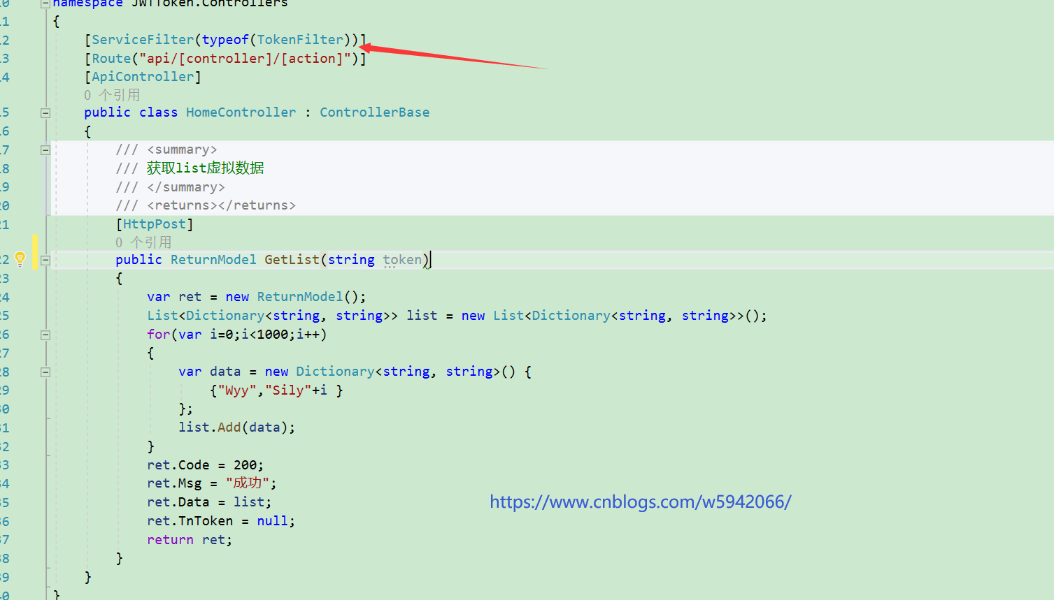Click the Route attribute's "api/[controller]/[action]" string
1054x600 pixels.
pyautogui.click(x=245, y=59)
